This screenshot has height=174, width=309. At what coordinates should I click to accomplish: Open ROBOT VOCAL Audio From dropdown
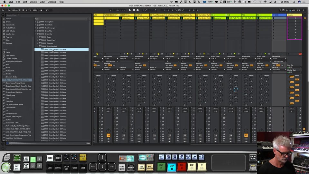coord(126,59)
